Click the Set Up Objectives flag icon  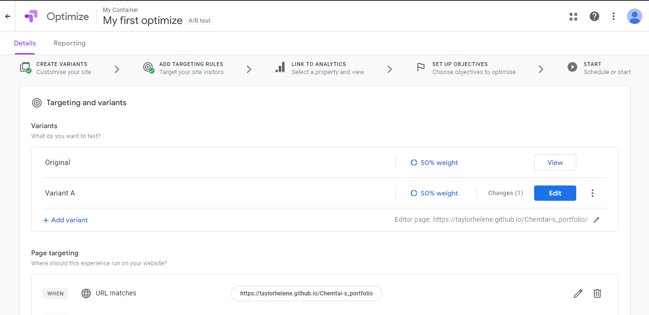click(x=421, y=67)
